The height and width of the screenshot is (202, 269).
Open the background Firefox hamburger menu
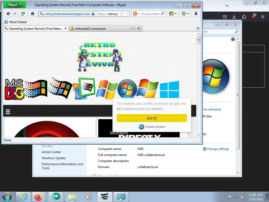263,17
